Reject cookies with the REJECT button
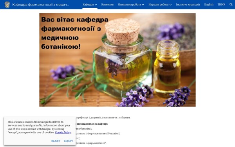Viewport: 235px width, 147px height. point(56,141)
